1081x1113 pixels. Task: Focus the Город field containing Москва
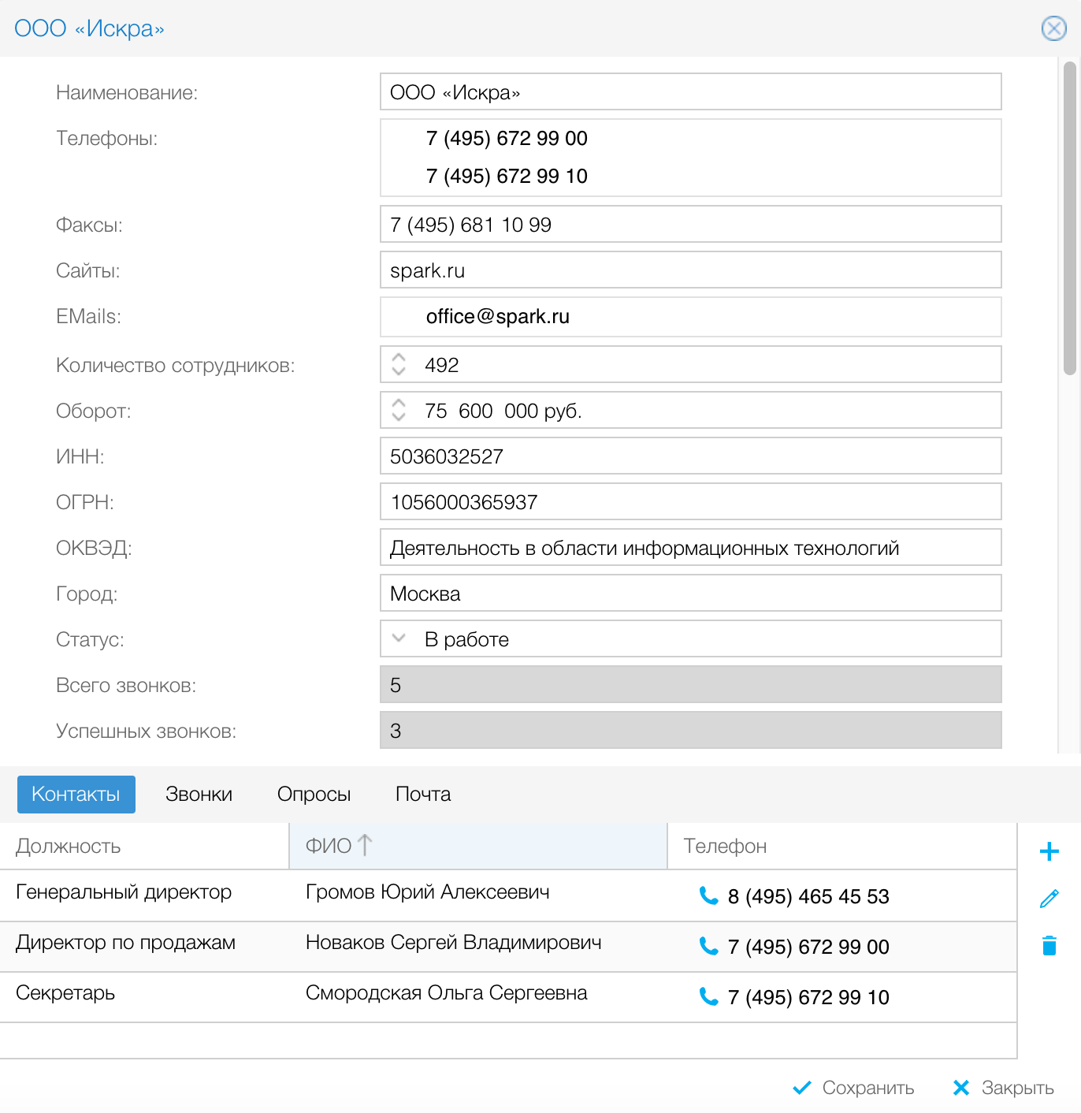pyautogui.click(x=690, y=594)
